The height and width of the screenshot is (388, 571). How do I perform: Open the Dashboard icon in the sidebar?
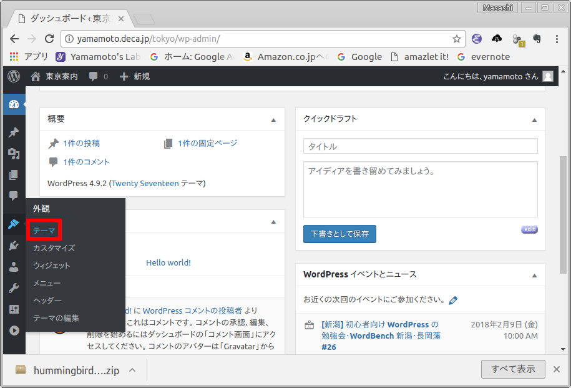click(13, 104)
